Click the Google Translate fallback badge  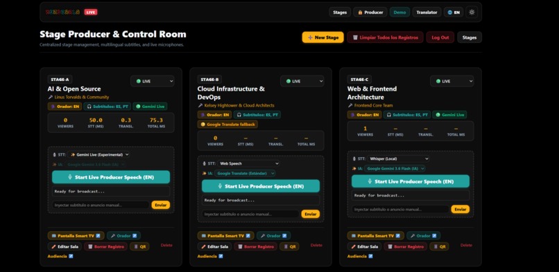pos(227,124)
